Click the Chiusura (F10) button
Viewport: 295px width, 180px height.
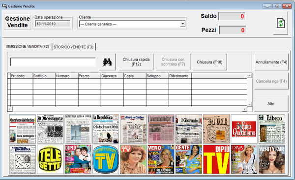[x=209, y=62]
